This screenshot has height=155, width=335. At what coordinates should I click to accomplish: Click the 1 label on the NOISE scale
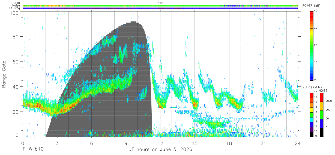point(325,136)
